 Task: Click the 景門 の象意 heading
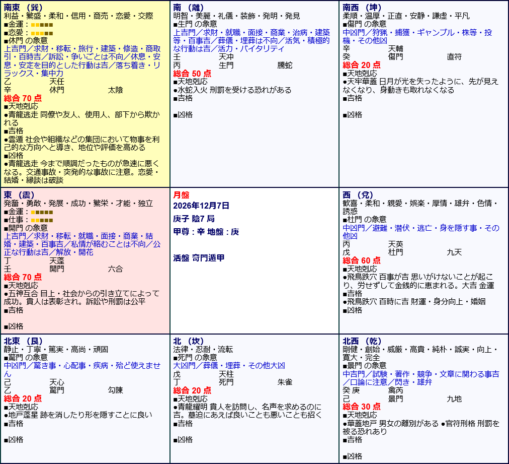point(364,365)
